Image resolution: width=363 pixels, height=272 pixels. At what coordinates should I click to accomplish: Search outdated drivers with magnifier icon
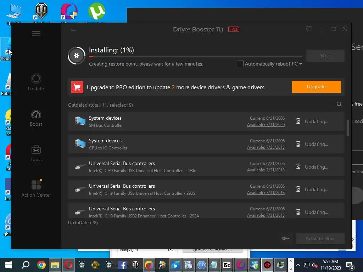tap(339, 104)
